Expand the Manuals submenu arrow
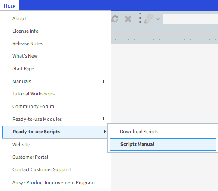Image resolution: width=218 pixels, height=191 pixels. click(x=104, y=81)
